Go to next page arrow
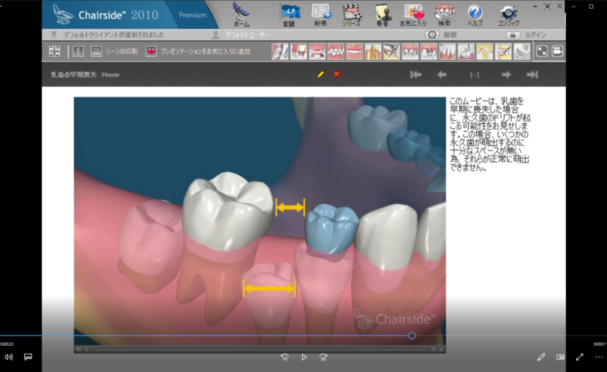 click(x=506, y=74)
